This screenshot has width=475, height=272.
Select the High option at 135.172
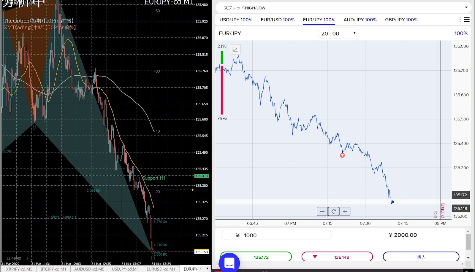[x=256, y=257]
